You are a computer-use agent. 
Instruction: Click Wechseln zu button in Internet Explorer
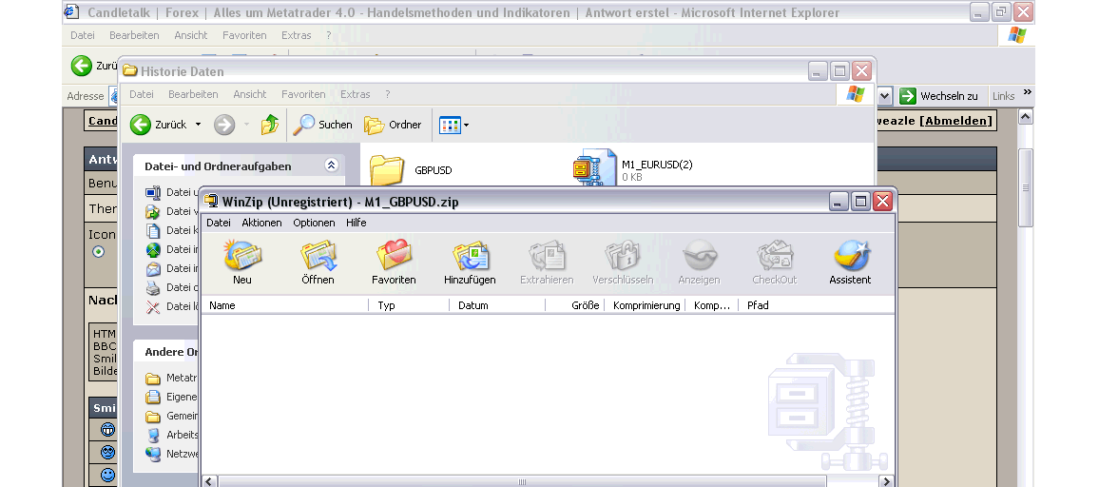click(940, 96)
